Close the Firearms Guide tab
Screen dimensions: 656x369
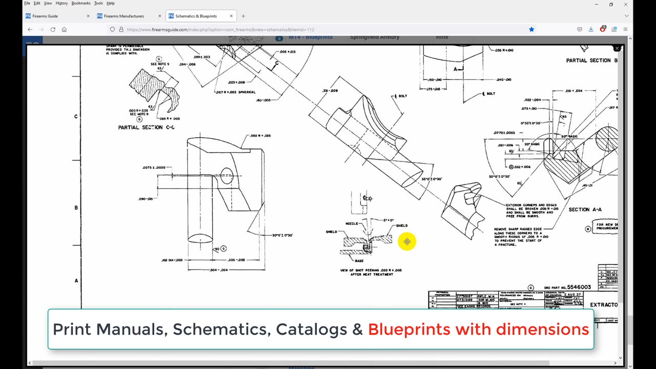click(x=88, y=16)
